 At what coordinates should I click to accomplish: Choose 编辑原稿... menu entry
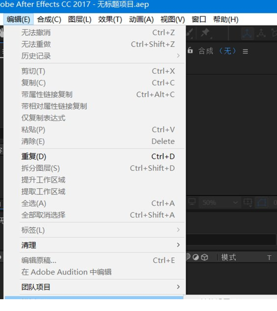(x=95, y=260)
